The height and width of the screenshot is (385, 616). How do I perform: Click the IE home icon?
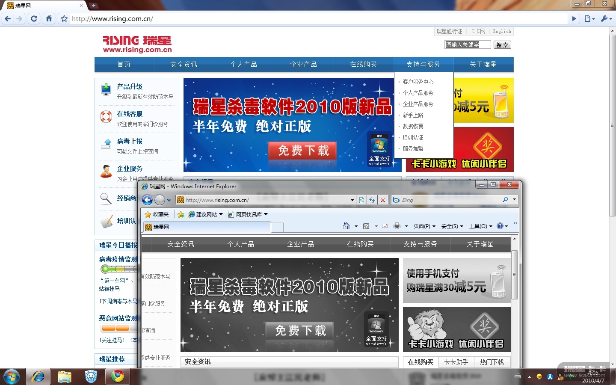tap(346, 226)
